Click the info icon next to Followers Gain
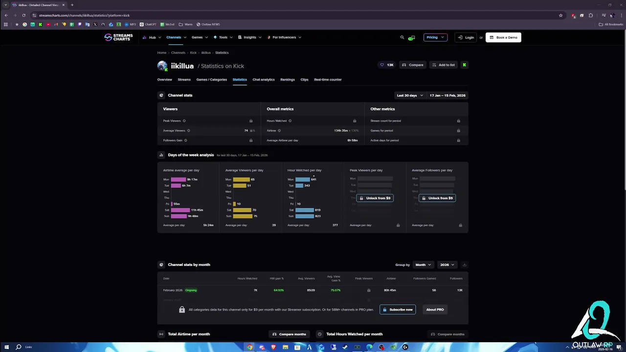The image size is (626, 352). click(x=185, y=140)
